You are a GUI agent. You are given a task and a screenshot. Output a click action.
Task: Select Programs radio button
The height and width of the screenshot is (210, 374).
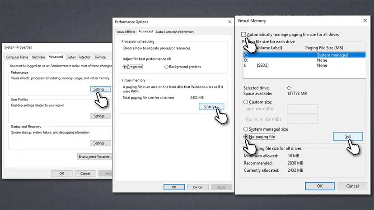(133, 67)
